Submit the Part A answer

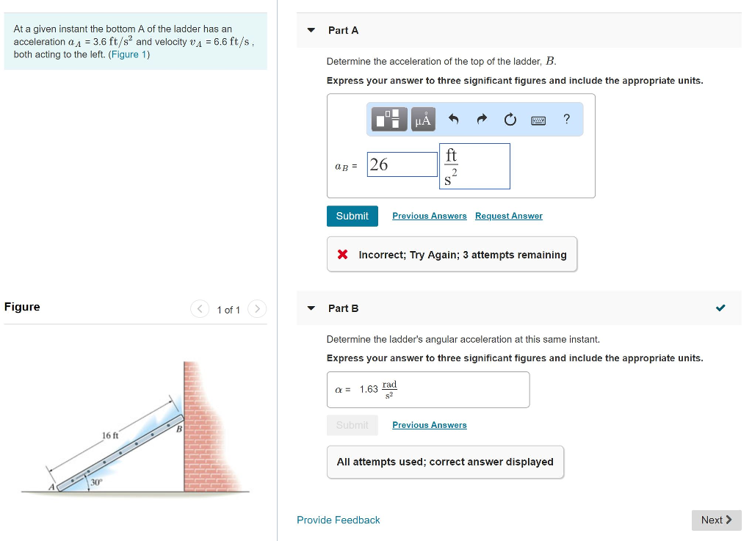pos(352,216)
